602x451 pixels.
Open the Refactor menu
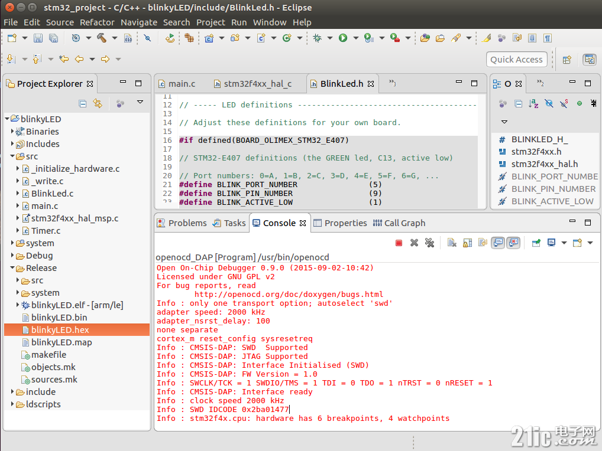pyautogui.click(x=97, y=22)
